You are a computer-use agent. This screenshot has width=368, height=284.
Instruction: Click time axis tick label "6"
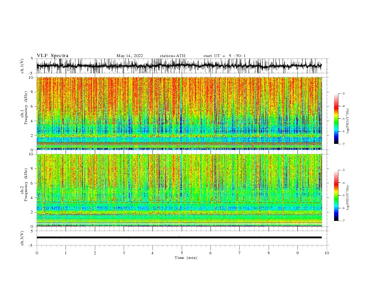point(210,253)
